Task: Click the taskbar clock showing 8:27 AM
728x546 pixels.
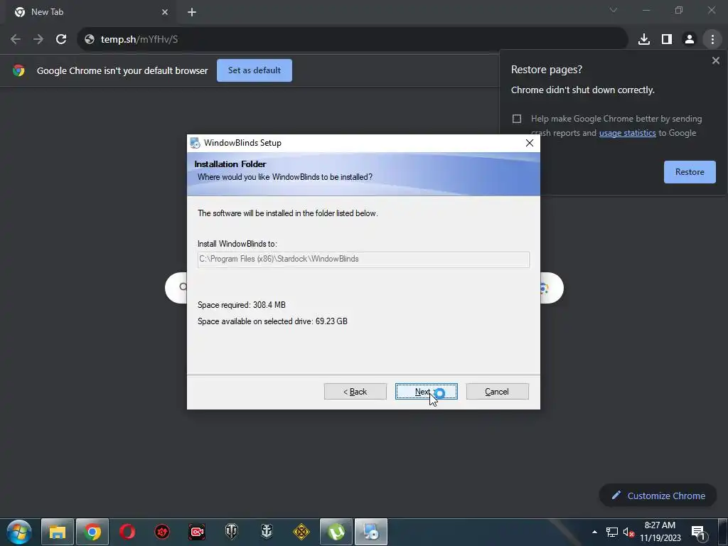Action: pyautogui.click(x=660, y=532)
